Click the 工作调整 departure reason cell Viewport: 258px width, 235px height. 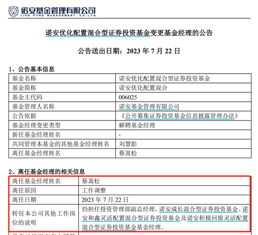click(x=164, y=190)
